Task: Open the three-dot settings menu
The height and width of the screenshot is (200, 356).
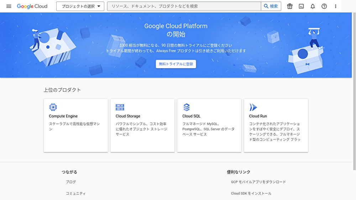Action: click(335, 6)
